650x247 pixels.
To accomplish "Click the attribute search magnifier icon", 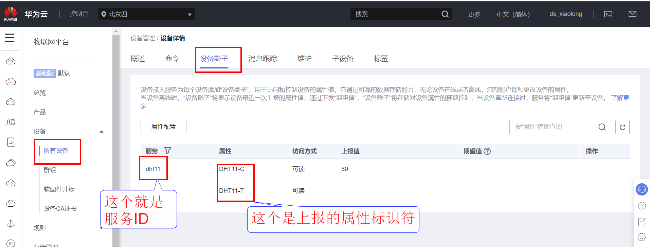I will coord(602,127).
